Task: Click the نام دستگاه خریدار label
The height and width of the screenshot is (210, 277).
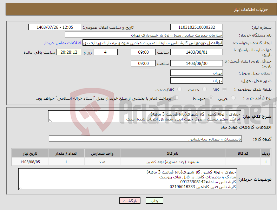Action: 255,35
